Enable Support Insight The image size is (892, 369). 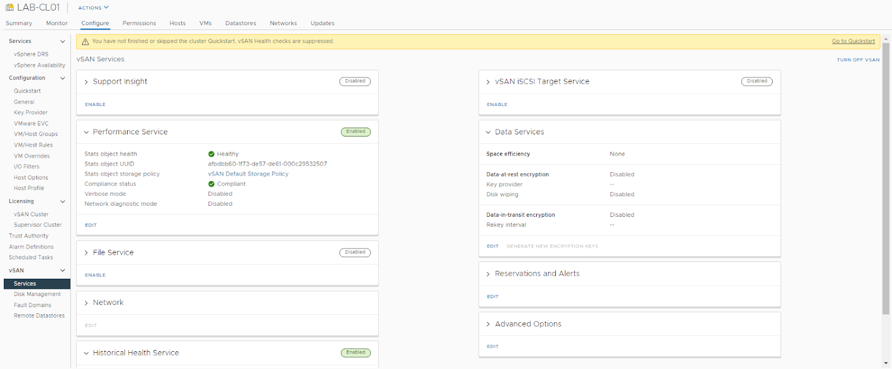95,104
